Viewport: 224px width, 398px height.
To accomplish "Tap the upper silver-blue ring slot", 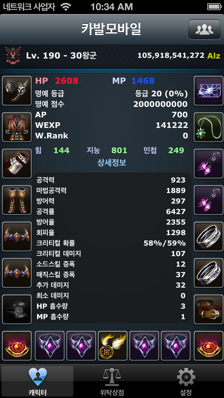I will (209, 236).
